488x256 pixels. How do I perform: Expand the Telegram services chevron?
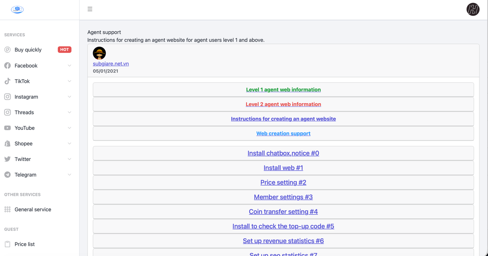pos(69,175)
